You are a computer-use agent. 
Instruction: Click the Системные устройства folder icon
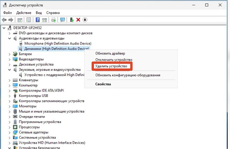tap(15, 138)
